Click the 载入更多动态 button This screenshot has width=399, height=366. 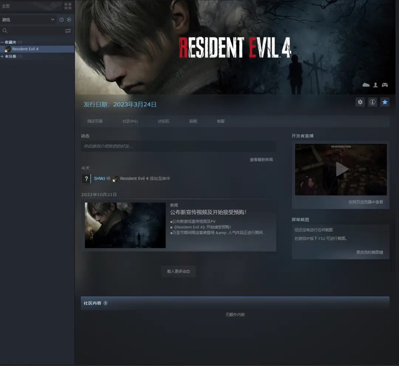[178, 271]
